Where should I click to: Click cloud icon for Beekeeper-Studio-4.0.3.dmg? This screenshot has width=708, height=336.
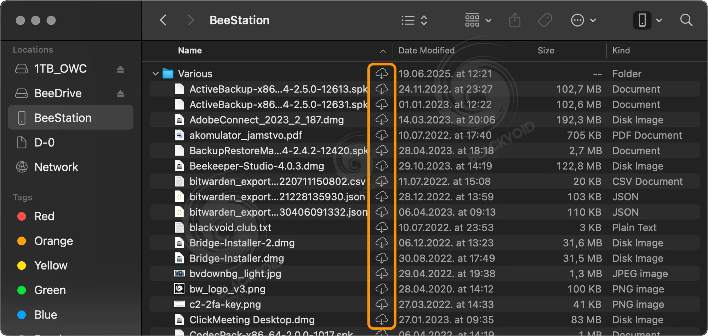point(382,166)
